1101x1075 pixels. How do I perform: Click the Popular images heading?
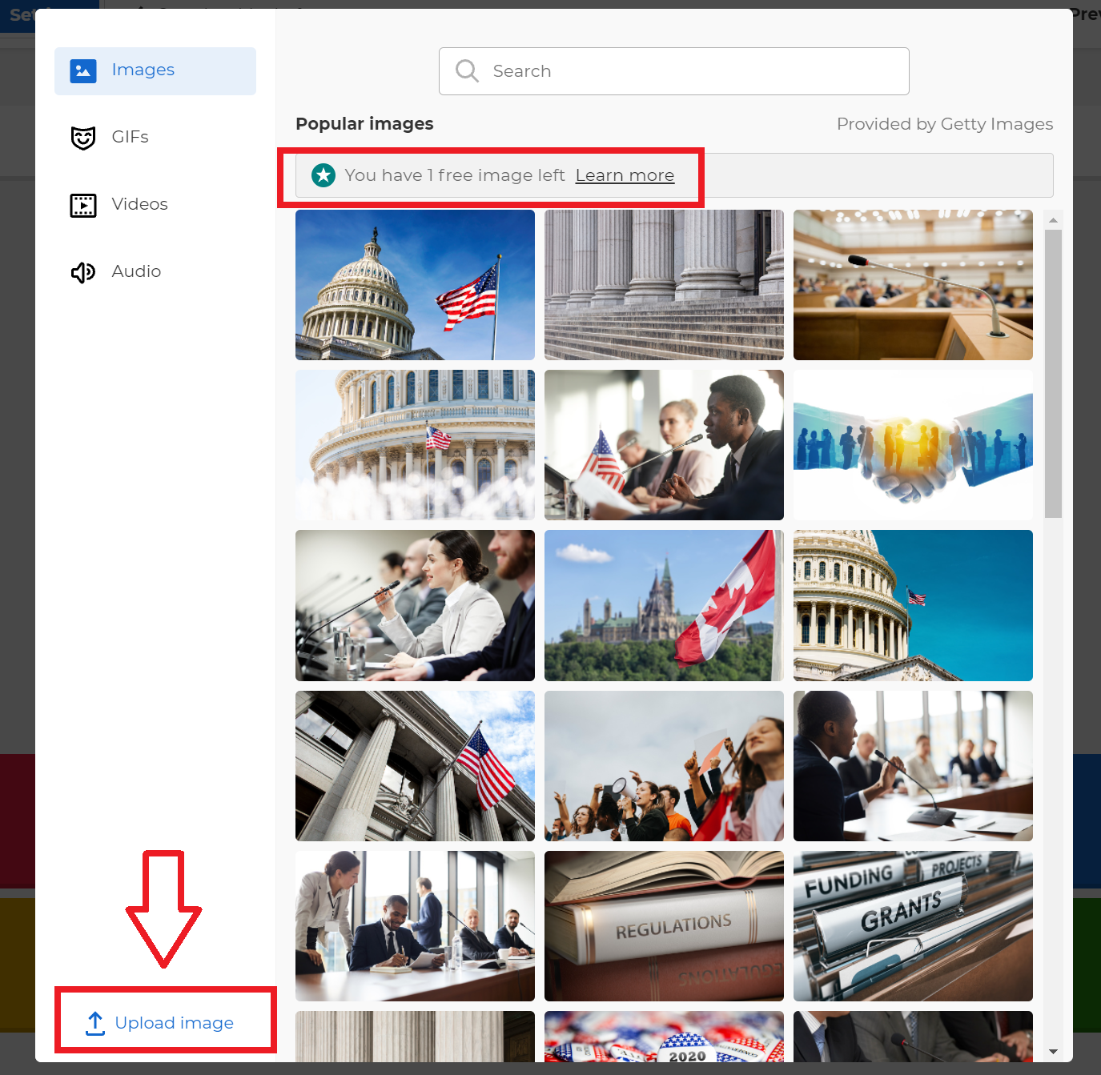tap(364, 124)
